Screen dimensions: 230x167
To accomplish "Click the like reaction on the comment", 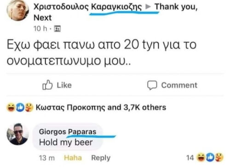I will tap(210, 157).
